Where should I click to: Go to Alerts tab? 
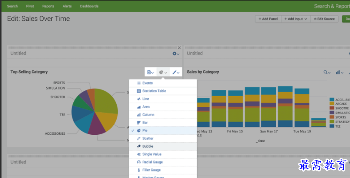click(67, 6)
